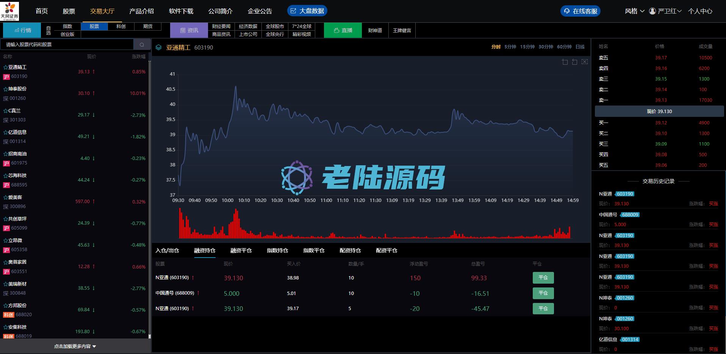Open the 风格 style dropdown

point(634,11)
